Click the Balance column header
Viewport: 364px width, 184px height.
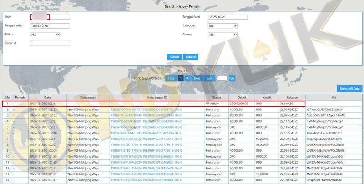pos(293,98)
